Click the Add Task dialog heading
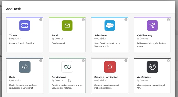 [13, 9]
